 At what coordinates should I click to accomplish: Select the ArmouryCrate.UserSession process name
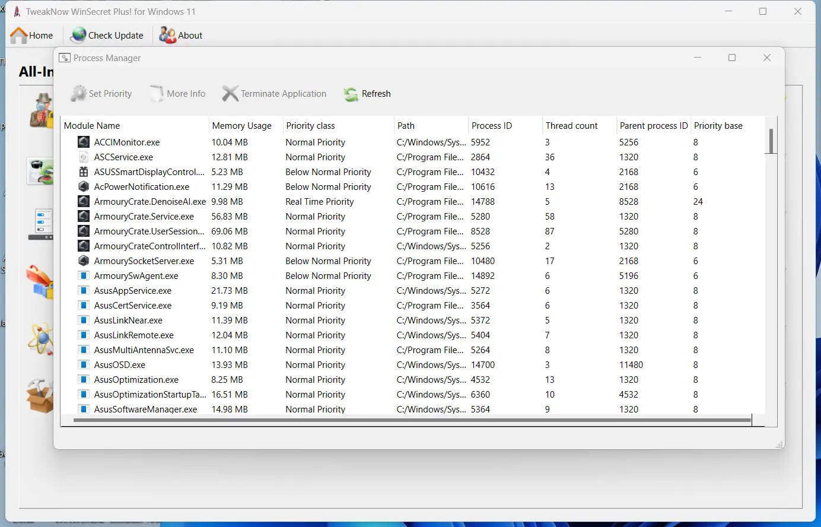(149, 231)
